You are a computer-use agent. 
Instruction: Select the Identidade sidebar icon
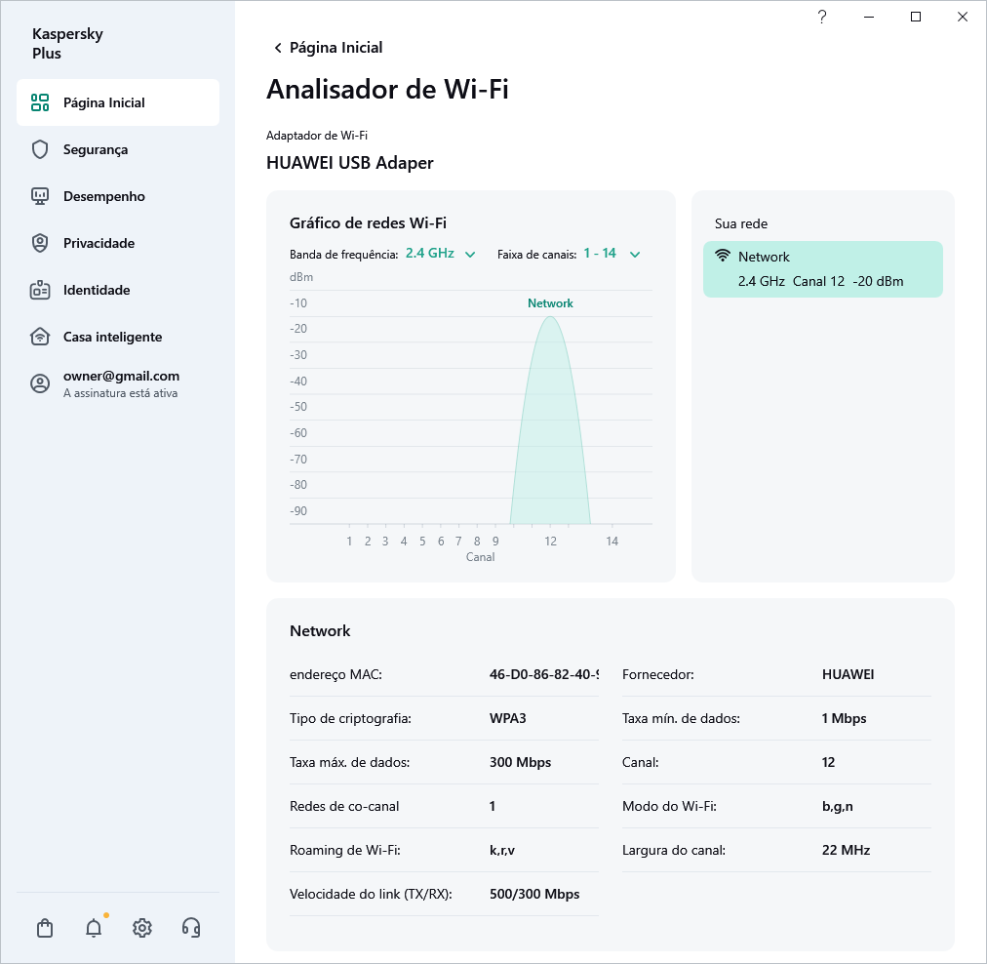[x=39, y=290]
